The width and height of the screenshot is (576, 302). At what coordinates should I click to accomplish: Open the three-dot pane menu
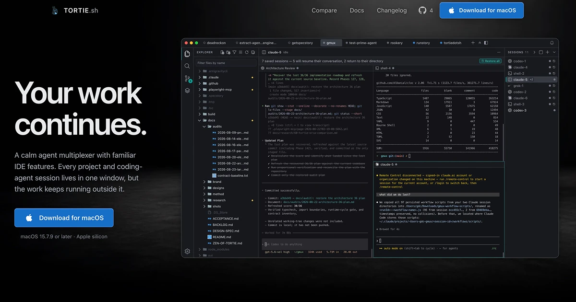pyautogui.click(x=499, y=52)
